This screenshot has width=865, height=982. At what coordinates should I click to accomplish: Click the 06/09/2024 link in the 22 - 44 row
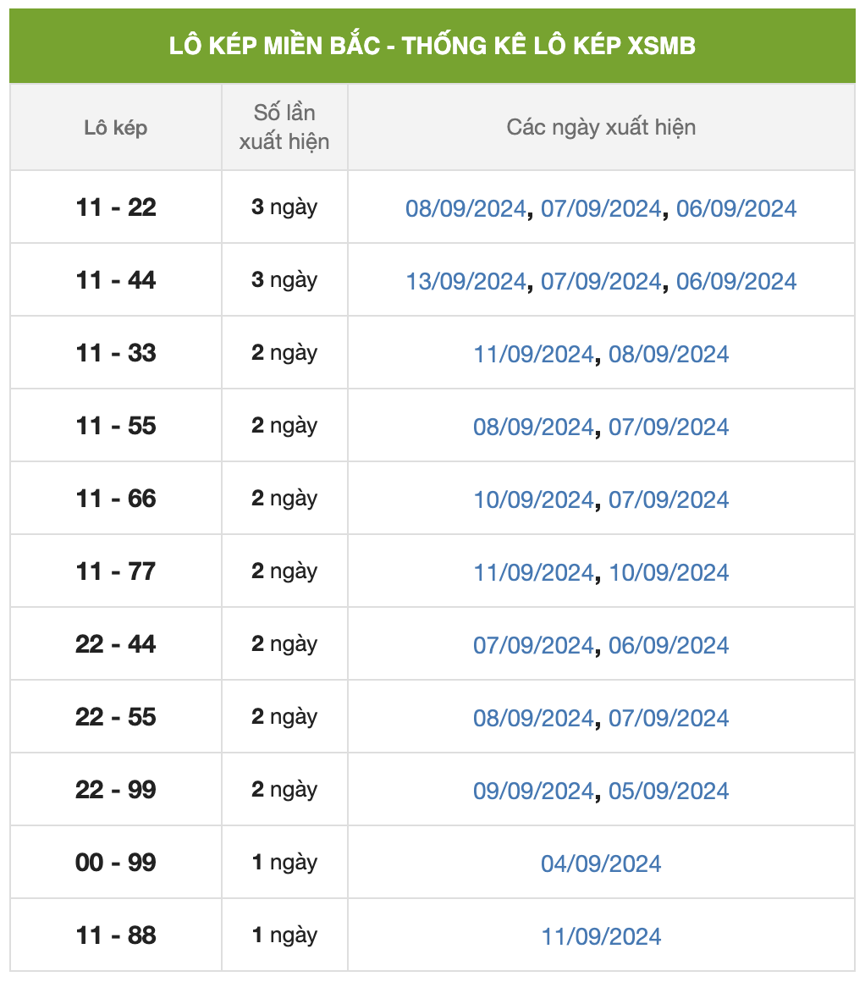pos(669,645)
